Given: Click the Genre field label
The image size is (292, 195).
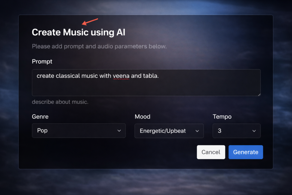Looking at the screenshot, I should [x=40, y=116].
